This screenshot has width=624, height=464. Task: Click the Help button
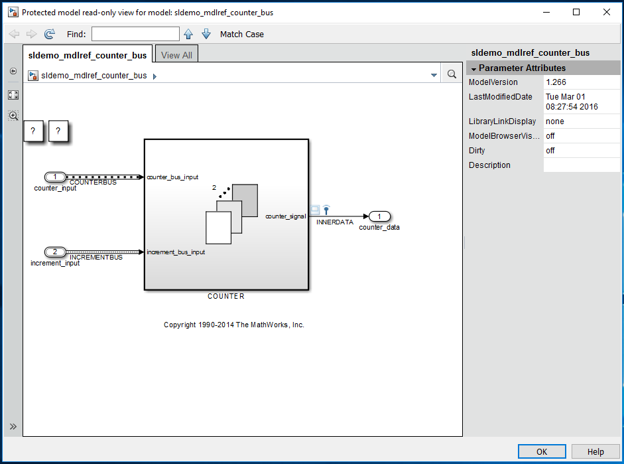pyautogui.click(x=595, y=451)
